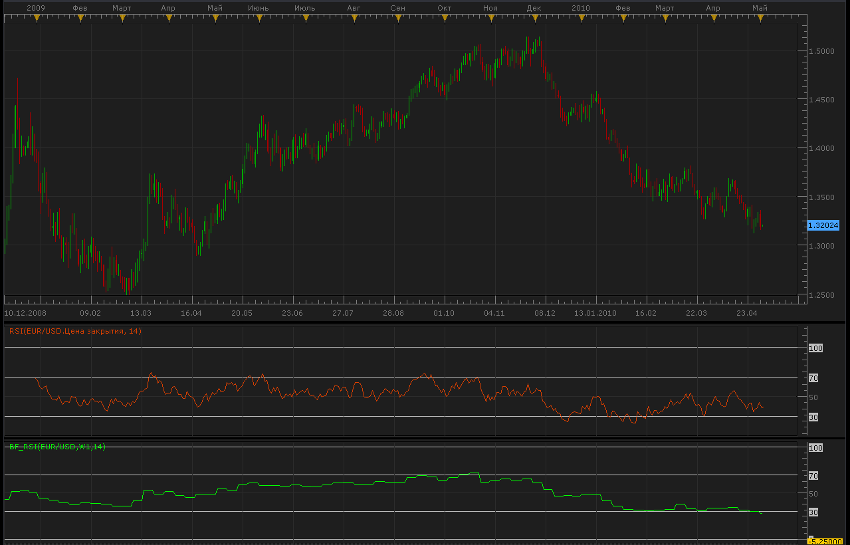Image resolution: width=850 pixels, height=545 pixels.
Task: Select the gold marker under Авг
Action: (354, 19)
